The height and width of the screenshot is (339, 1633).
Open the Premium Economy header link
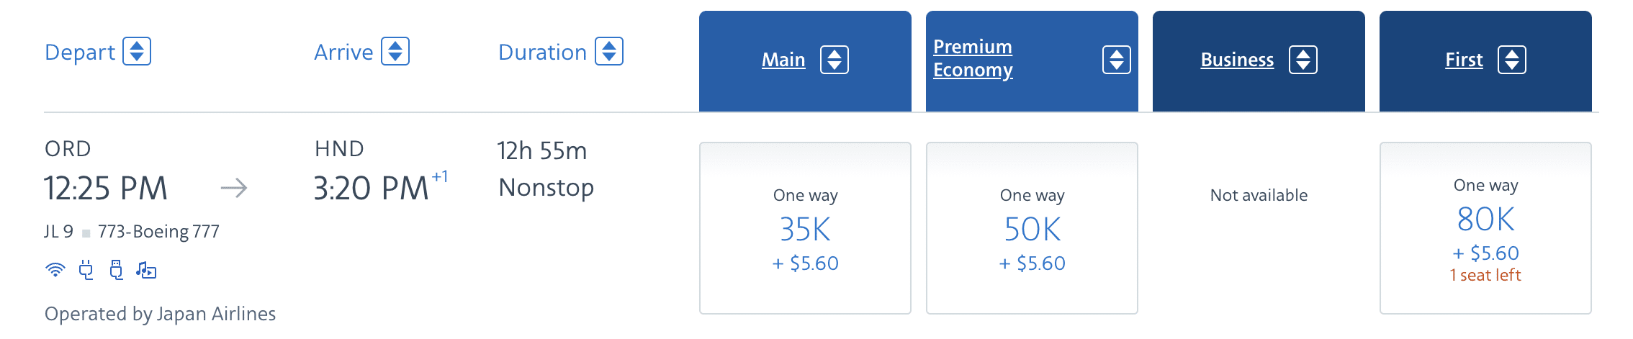coord(973,58)
